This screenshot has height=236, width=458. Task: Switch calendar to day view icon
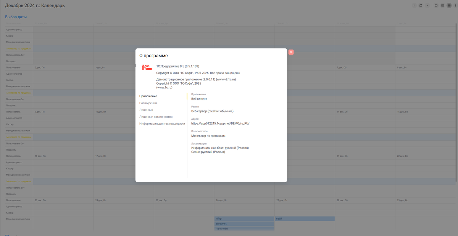click(436, 5)
